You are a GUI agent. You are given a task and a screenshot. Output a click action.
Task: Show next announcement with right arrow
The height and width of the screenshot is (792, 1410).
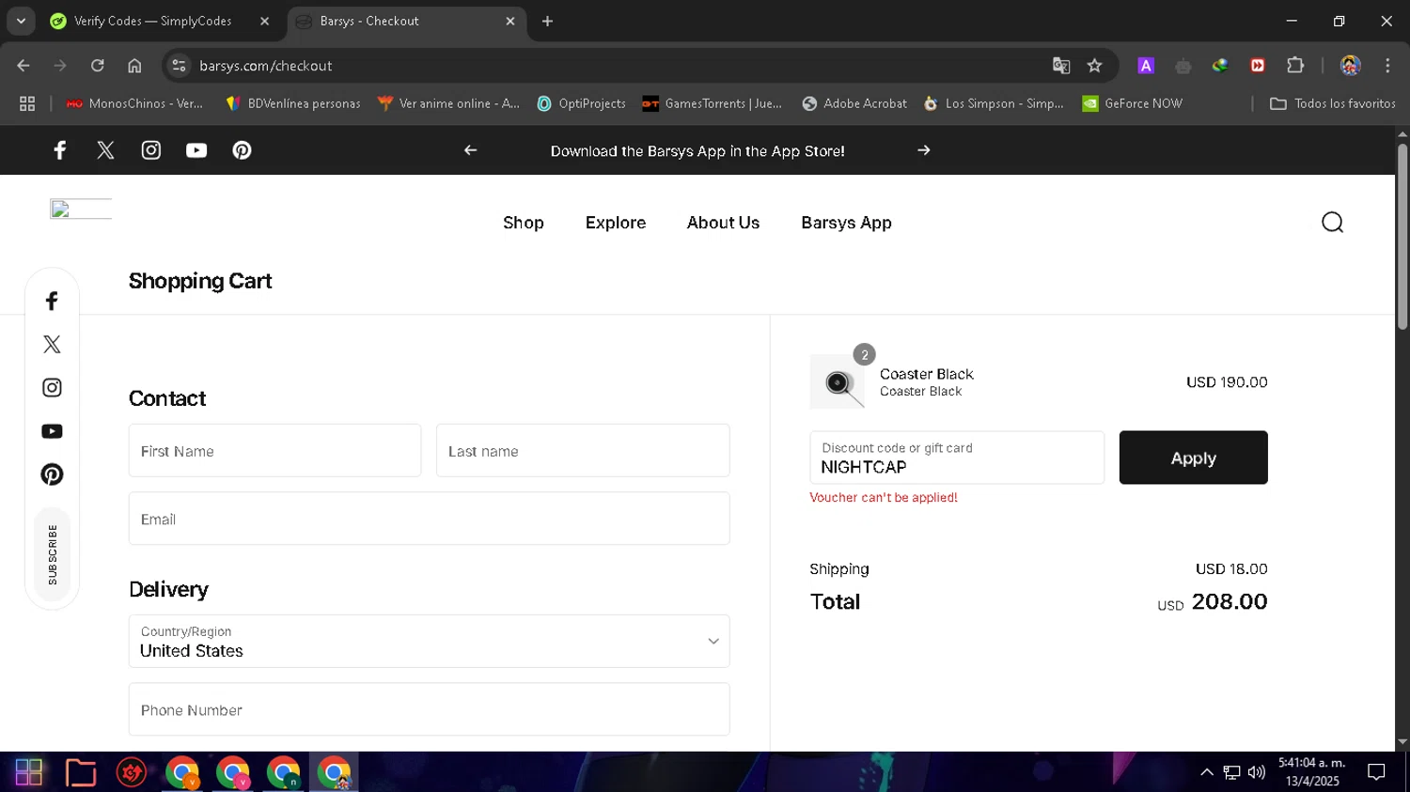924,150
